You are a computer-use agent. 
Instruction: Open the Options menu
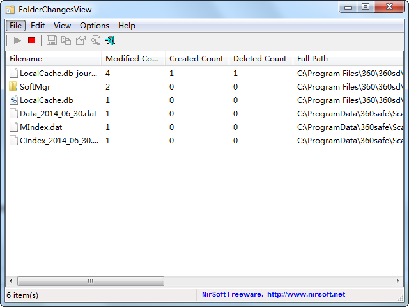point(95,26)
